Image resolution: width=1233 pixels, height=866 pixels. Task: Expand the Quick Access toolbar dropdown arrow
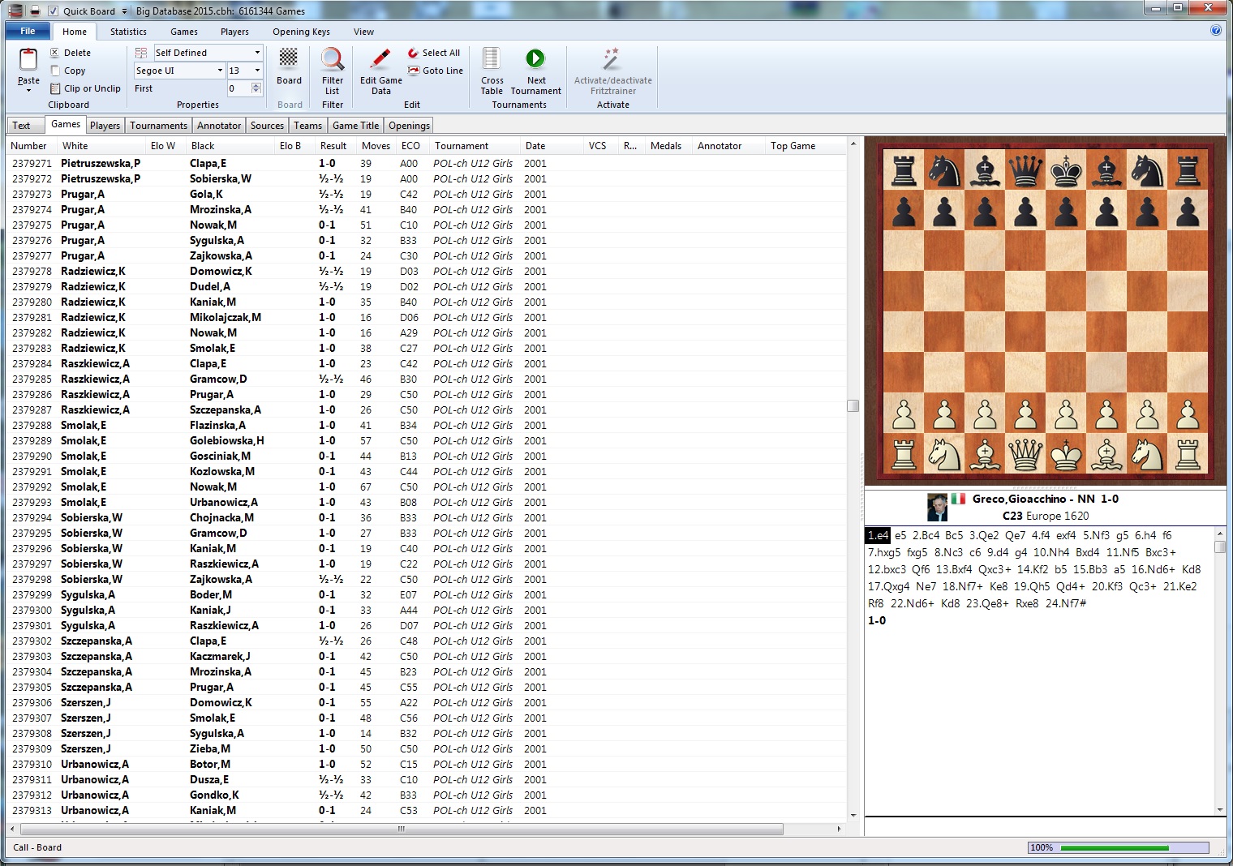(124, 11)
